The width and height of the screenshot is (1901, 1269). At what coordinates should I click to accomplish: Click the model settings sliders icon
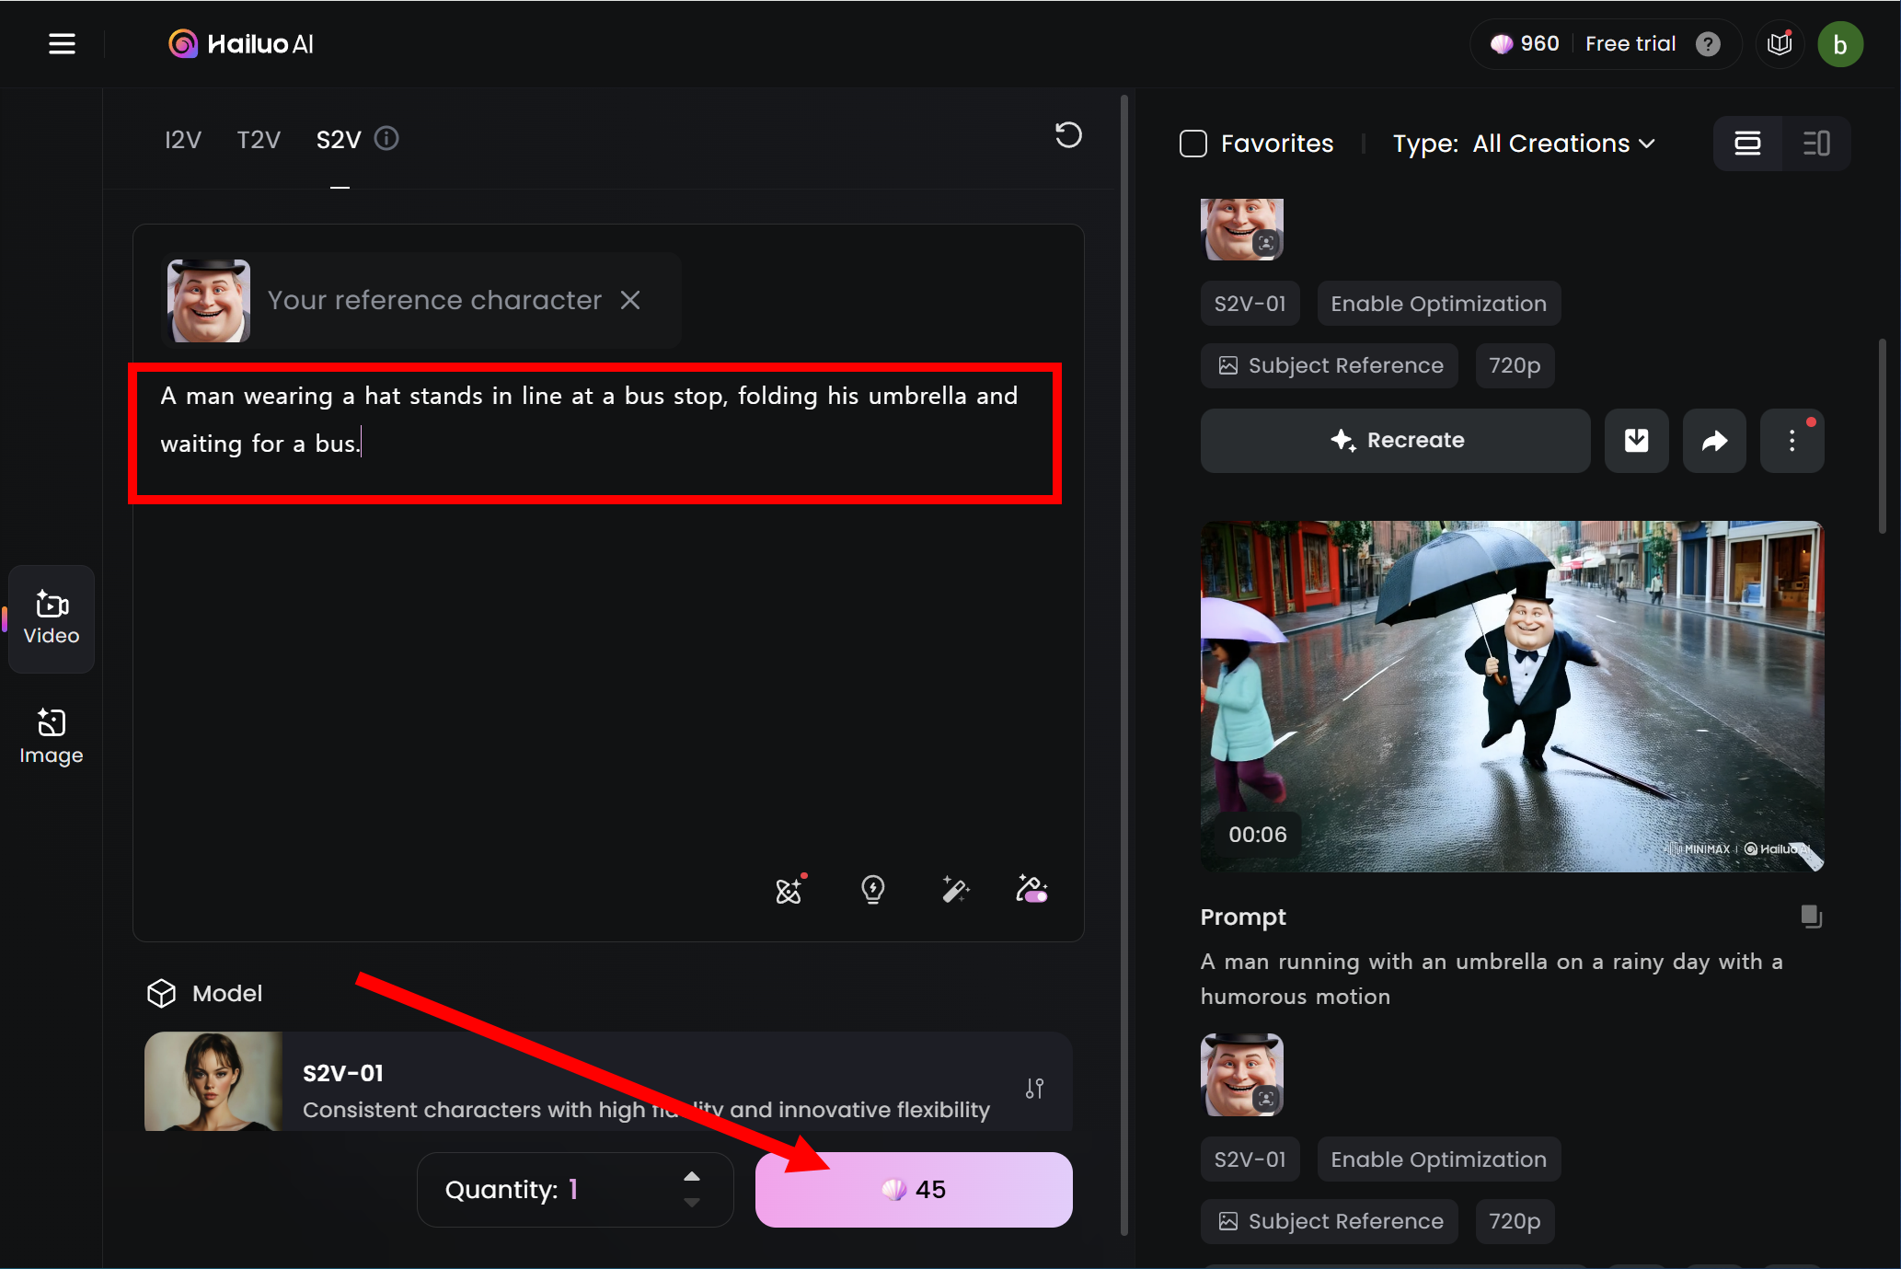pyautogui.click(x=1034, y=1089)
